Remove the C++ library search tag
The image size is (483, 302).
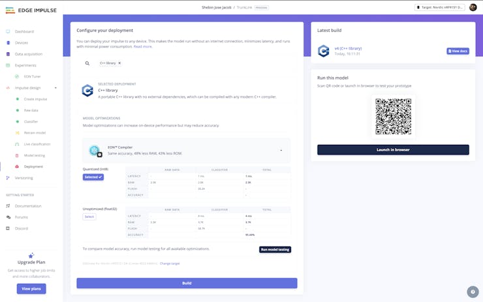119,63
